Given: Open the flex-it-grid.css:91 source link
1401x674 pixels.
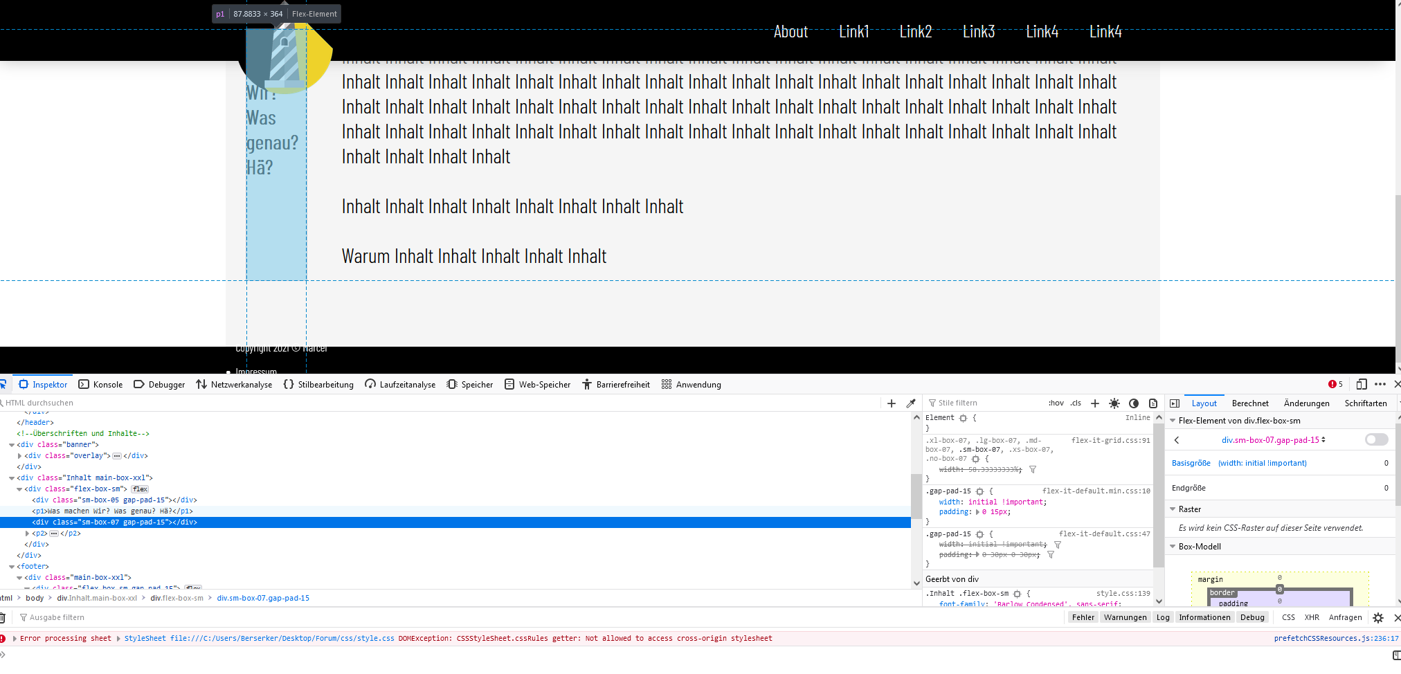Looking at the screenshot, I should [x=1110, y=440].
